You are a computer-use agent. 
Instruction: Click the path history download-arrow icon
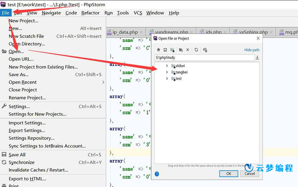257,58
